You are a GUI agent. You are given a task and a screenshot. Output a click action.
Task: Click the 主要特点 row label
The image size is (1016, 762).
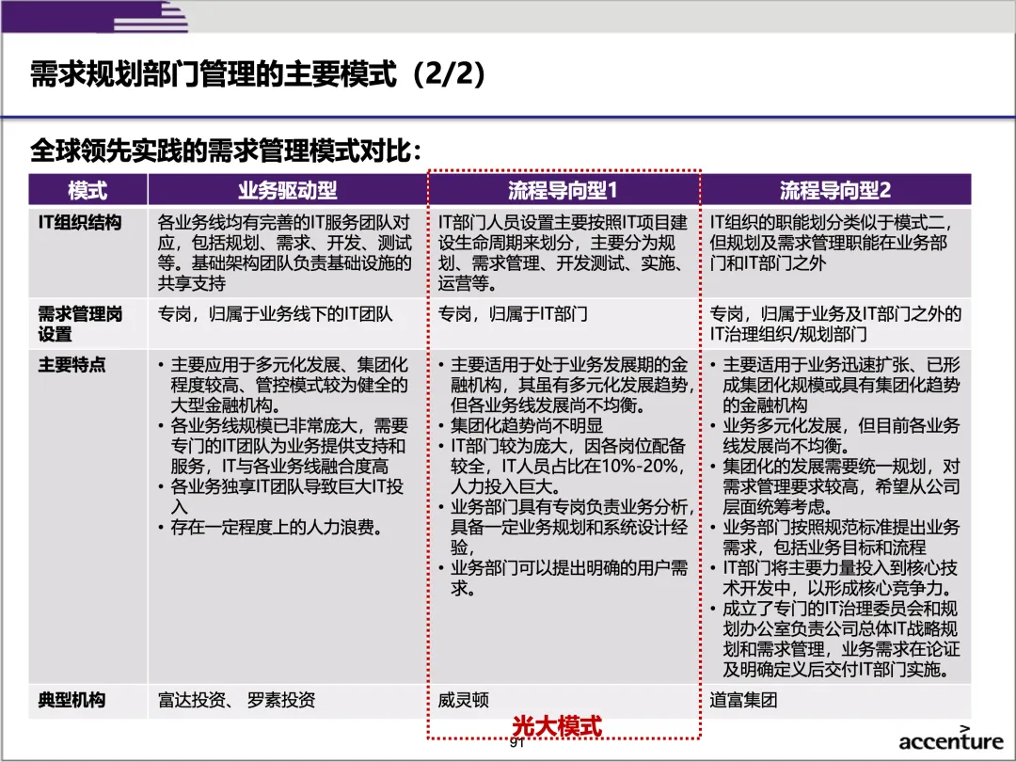71,365
